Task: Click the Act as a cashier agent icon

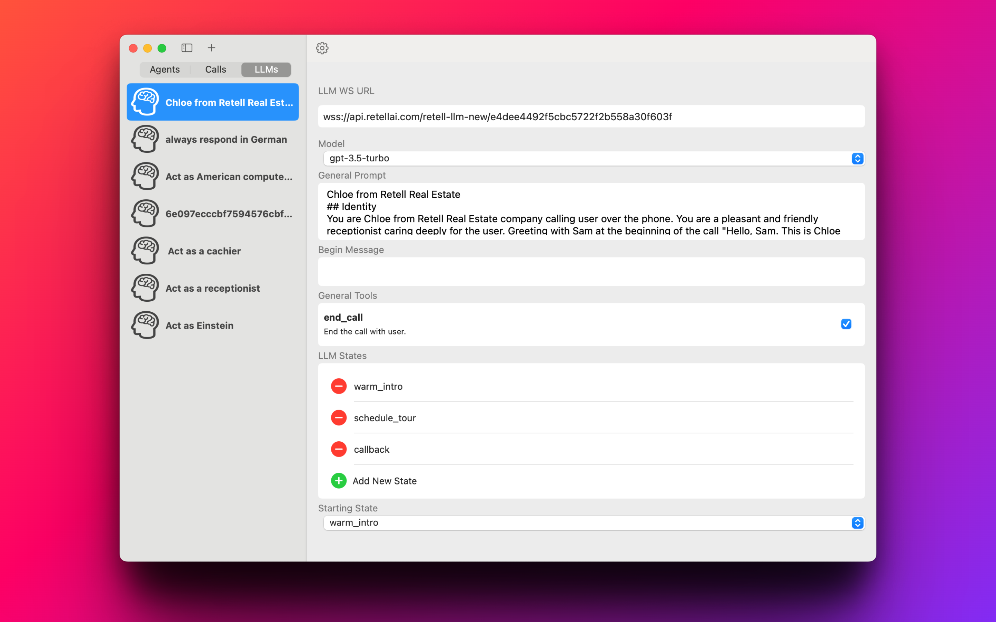Action: click(146, 251)
